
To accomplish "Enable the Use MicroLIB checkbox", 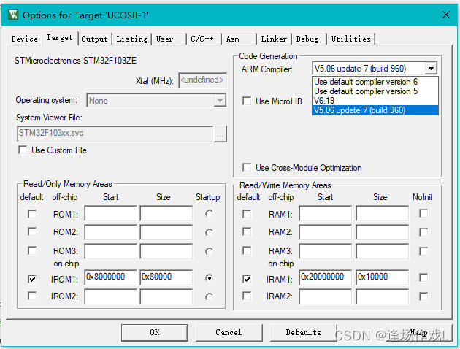I will (247, 101).
